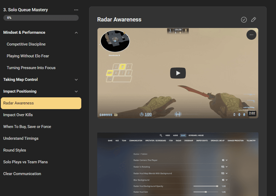This screenshot has width=276, height=196.
Task: Click the VIDEO tab in settings screenshot
Action: coord(168,135)
